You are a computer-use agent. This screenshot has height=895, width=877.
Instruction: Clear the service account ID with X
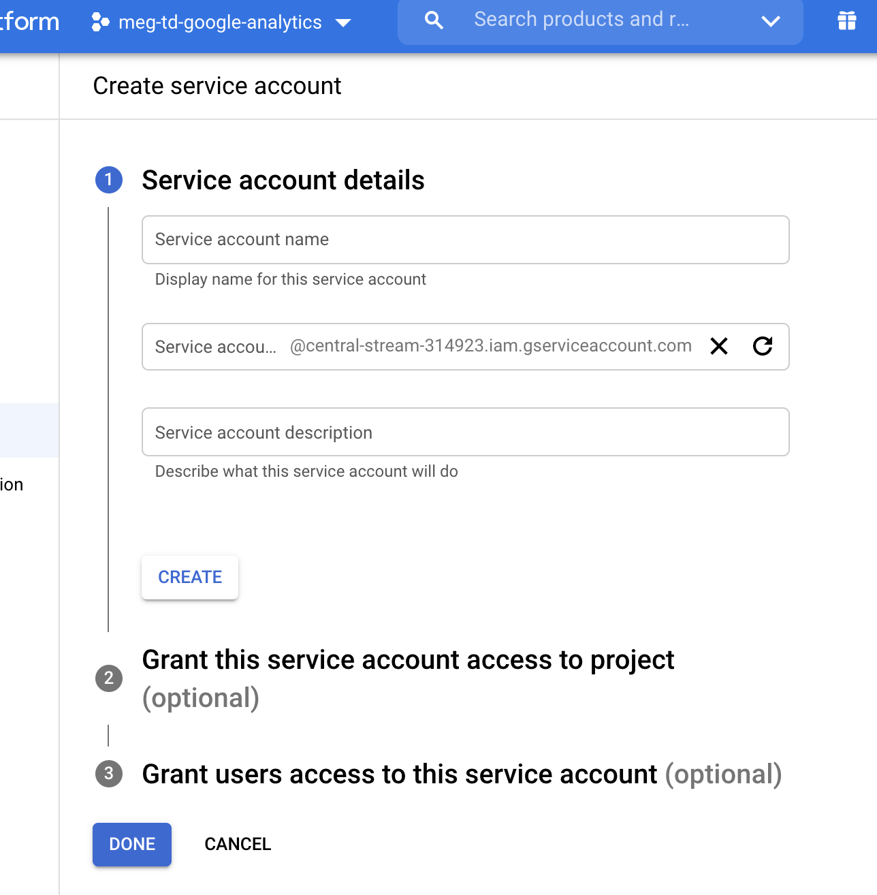[x=719, y=346]
